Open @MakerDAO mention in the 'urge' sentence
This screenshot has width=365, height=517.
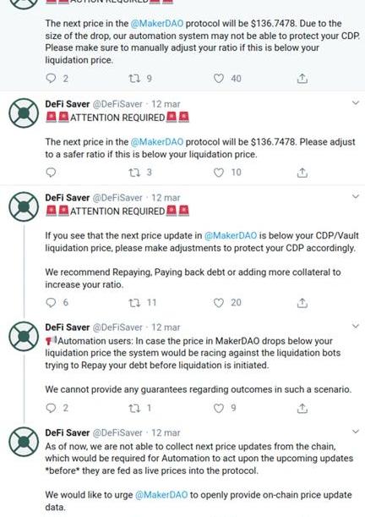pyautogui.click(x=161, y=495)
